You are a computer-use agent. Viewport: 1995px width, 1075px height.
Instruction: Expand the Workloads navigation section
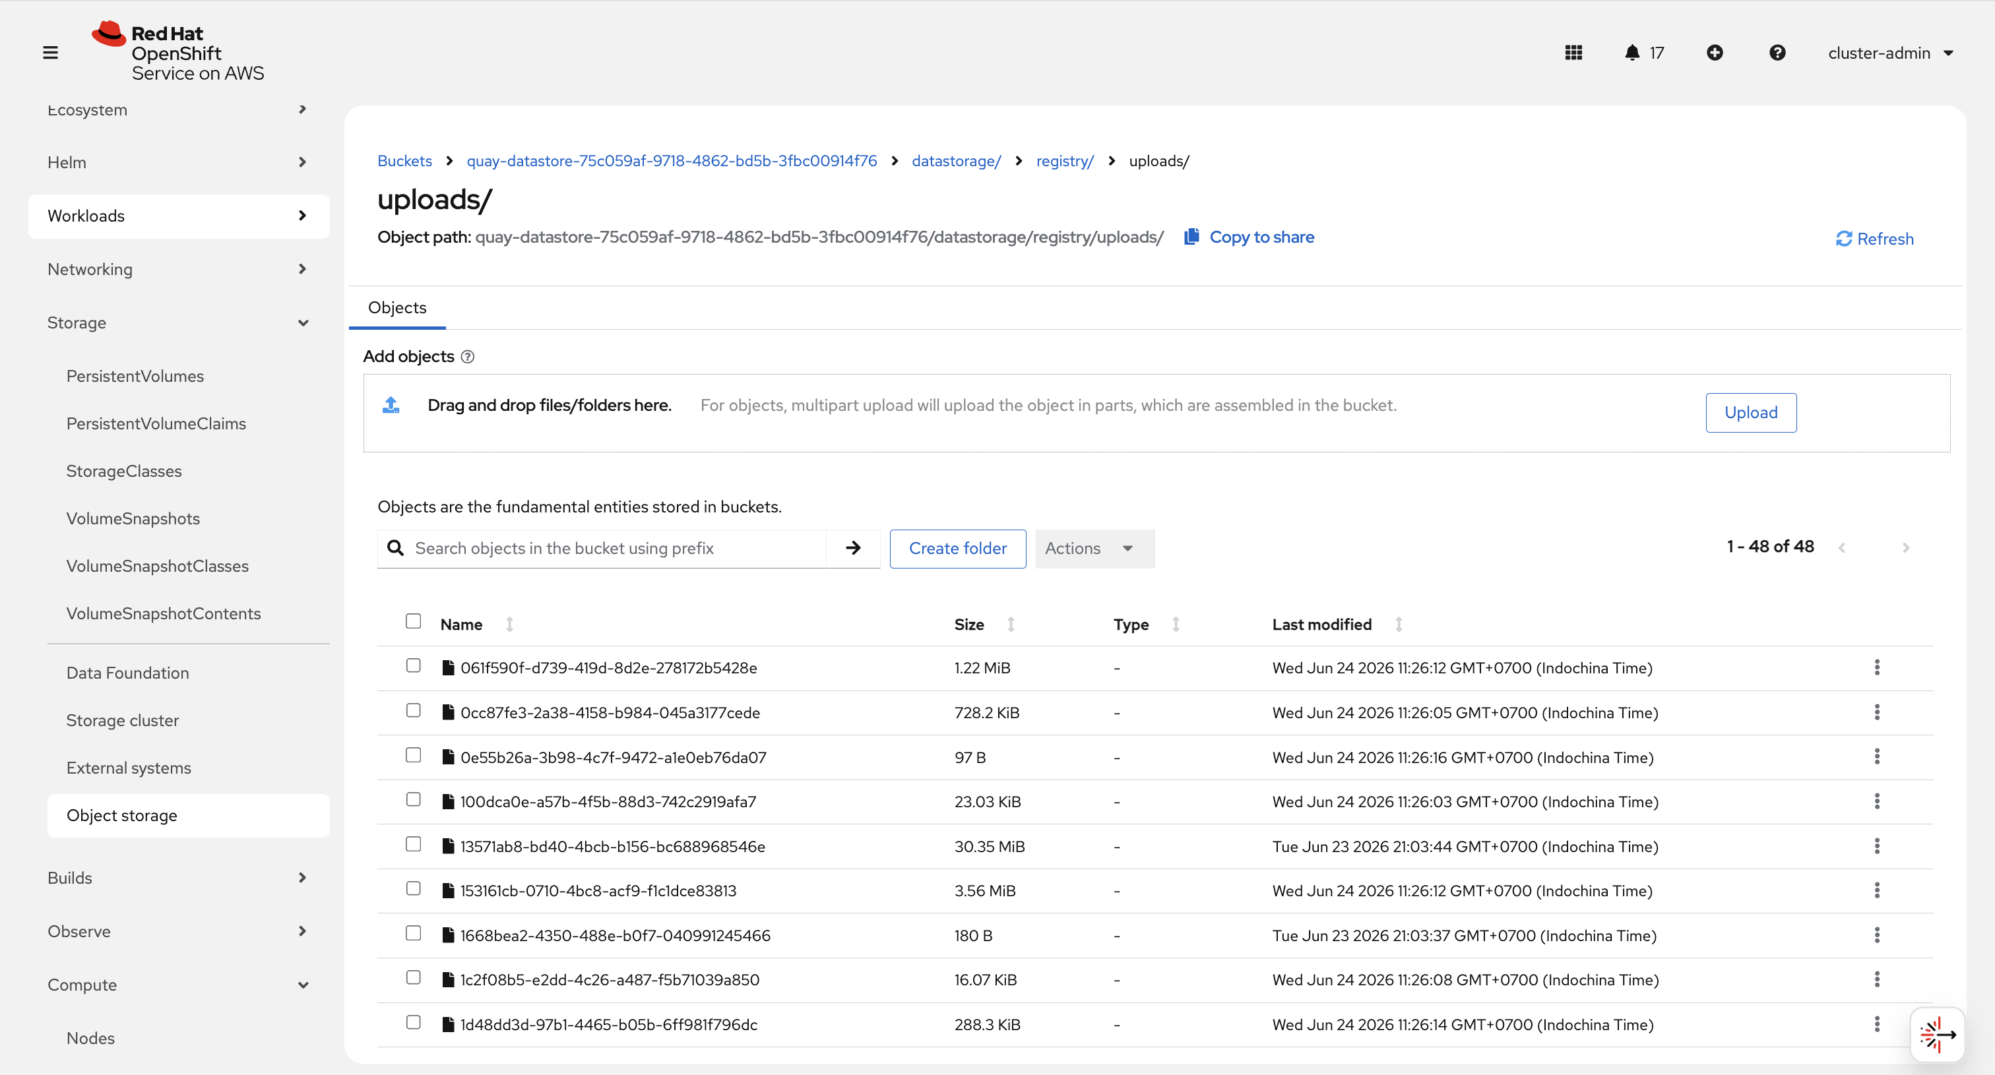(179, 216)
